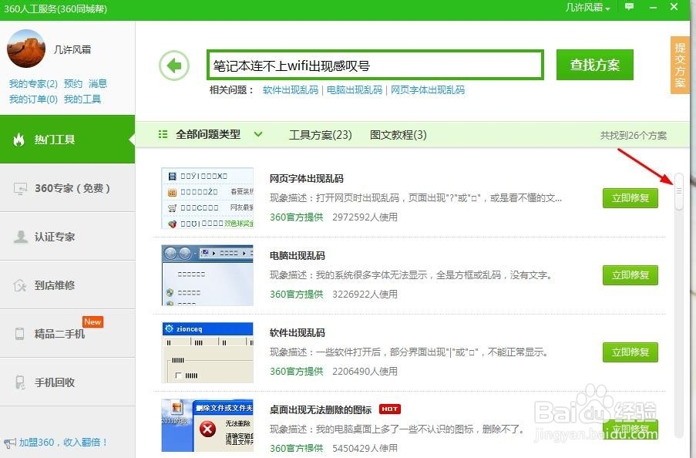Click the 提交方案 side tab
This screenshot has height=458, width=696.
[x=680, y=65]
